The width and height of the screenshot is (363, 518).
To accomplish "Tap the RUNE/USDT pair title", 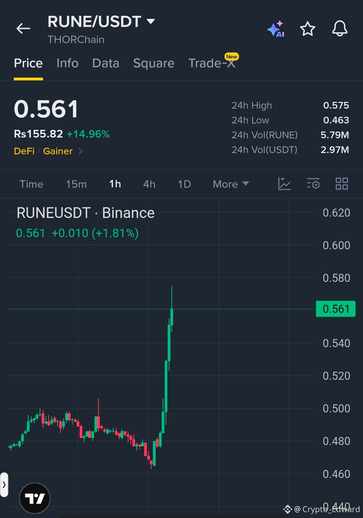I will tap(94, 22).
